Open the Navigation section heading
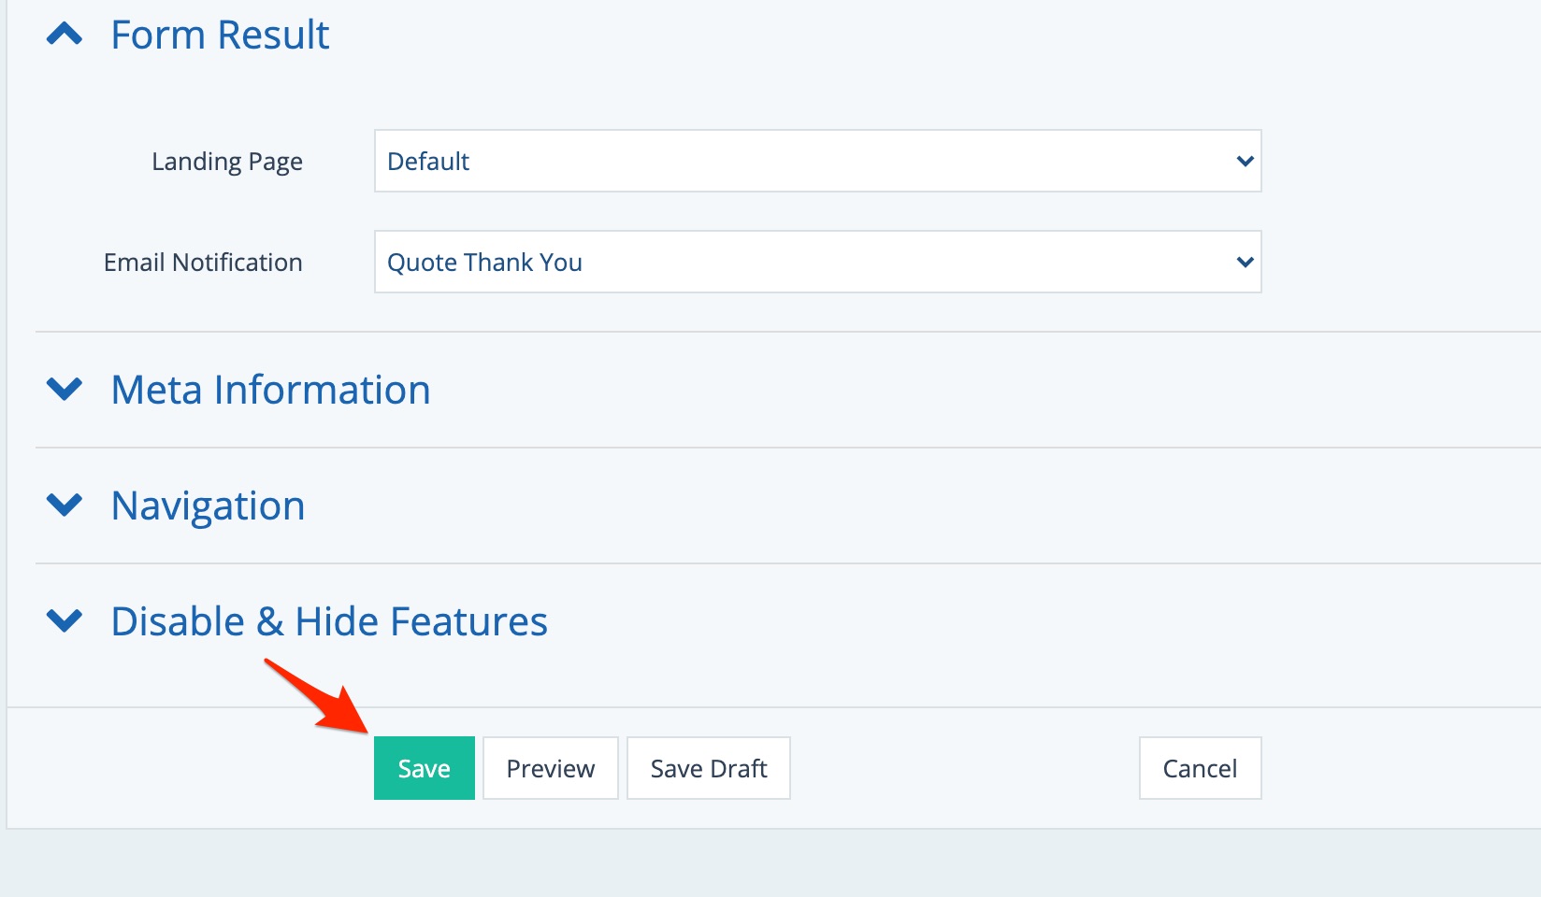The image size is (1541, 897). click(x=208, y=505)
